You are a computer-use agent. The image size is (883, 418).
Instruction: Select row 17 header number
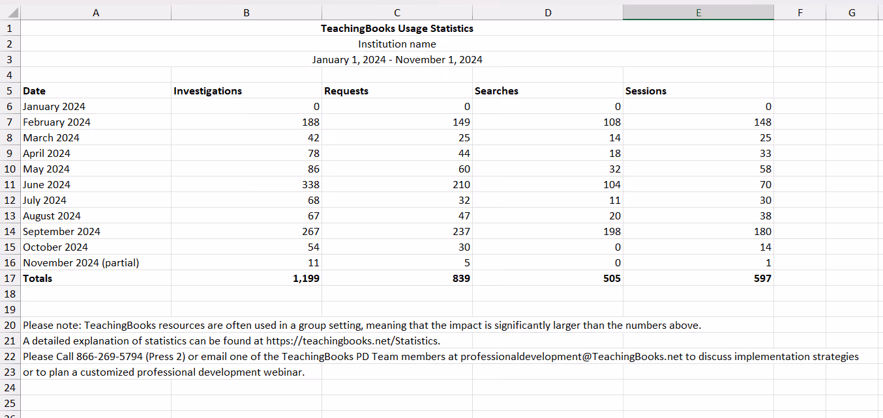coord(10,279)
